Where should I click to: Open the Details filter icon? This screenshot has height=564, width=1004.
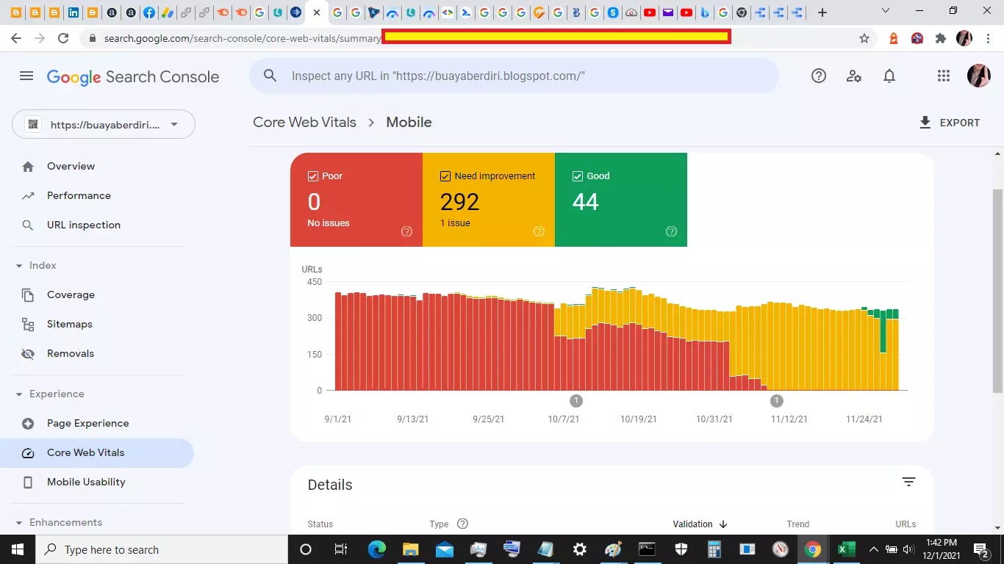pos(909,482)
